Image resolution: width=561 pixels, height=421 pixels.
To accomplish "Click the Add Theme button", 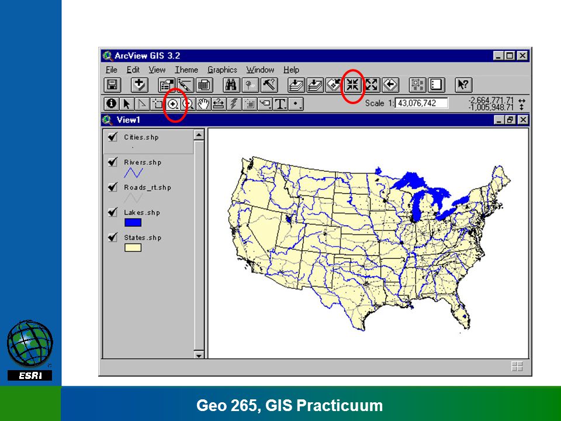I will pyautogui.click(x=139, y=85).
